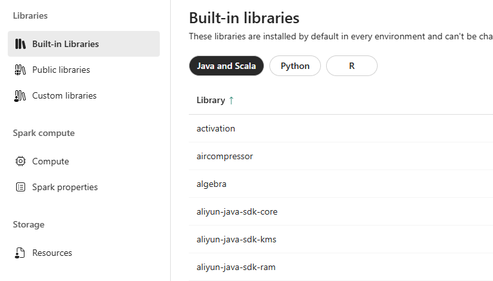This screenshot has height=281, width=493.
Task: Open the Public libraries text label
Action: [61, 70]
